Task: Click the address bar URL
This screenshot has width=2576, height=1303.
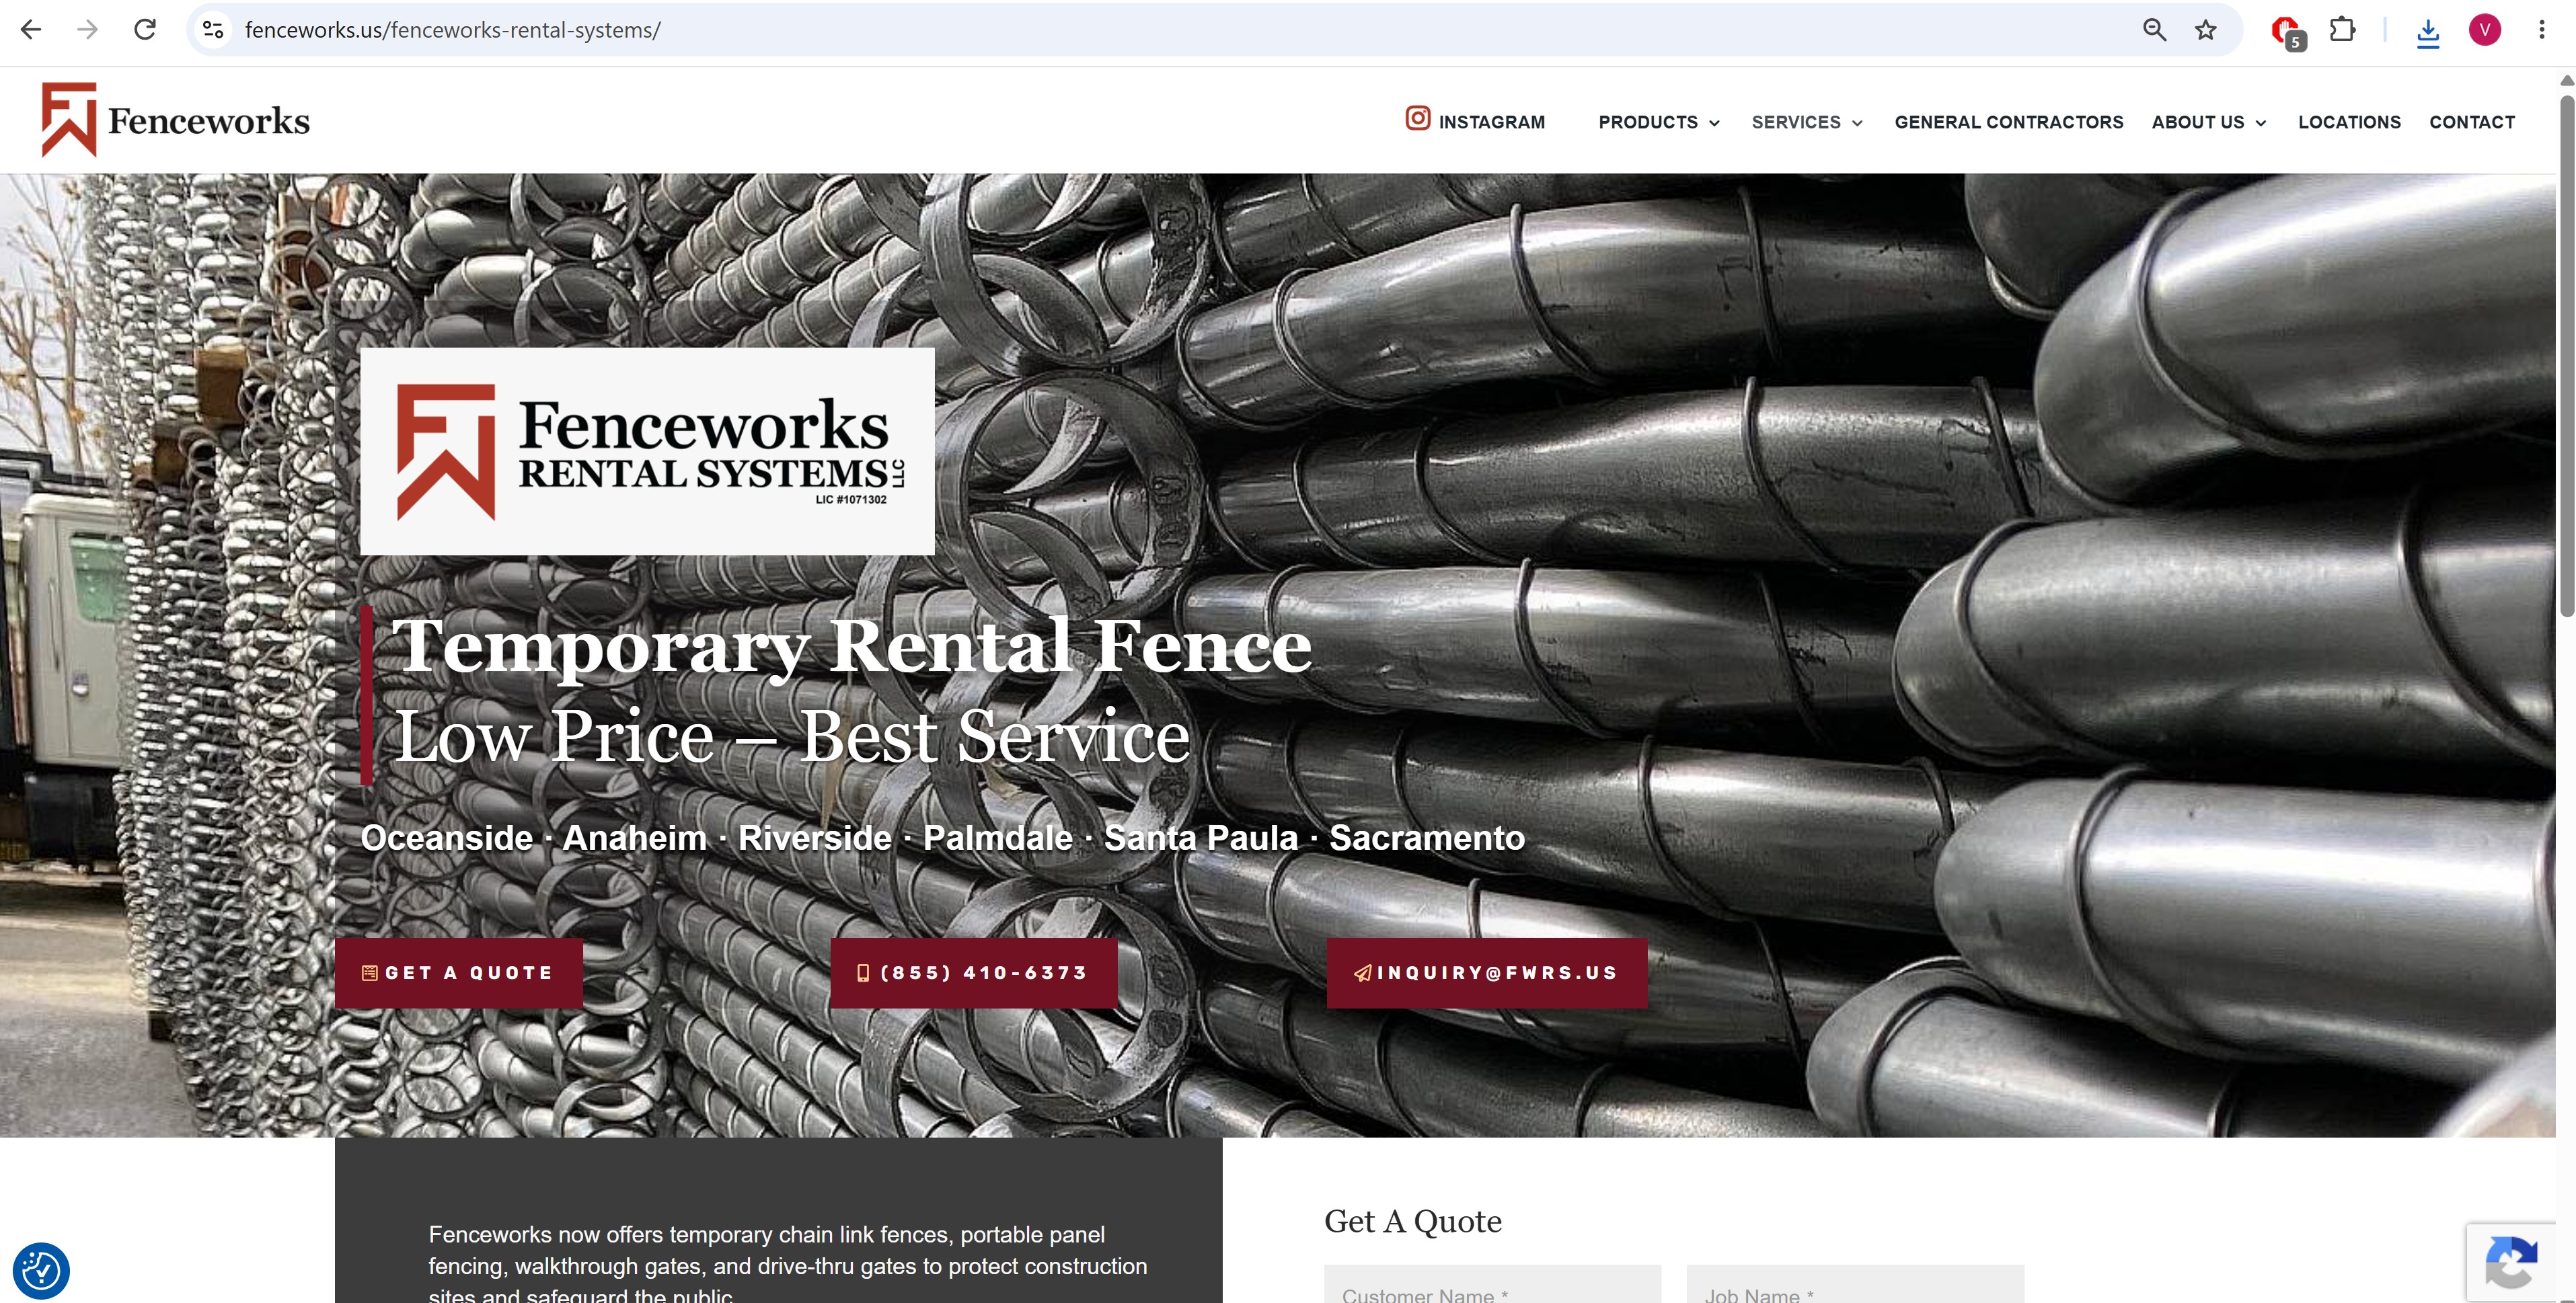Action: [x=453, y=30]
